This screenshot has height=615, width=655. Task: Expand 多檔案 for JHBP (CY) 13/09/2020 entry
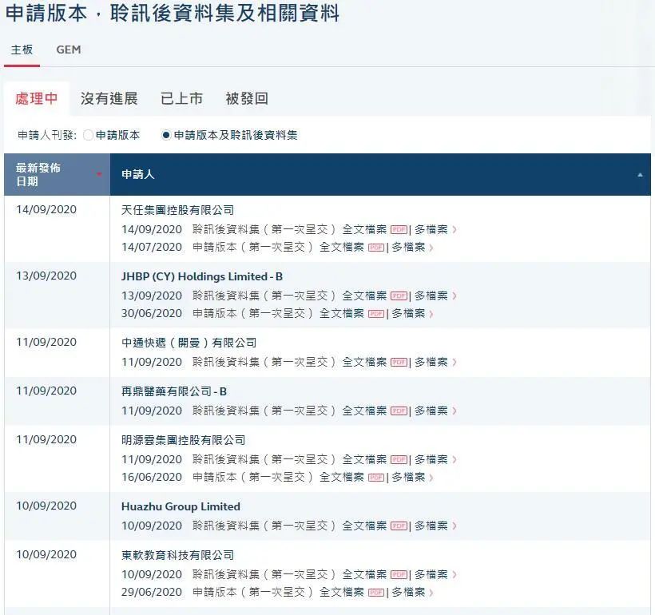click(435, 296)
